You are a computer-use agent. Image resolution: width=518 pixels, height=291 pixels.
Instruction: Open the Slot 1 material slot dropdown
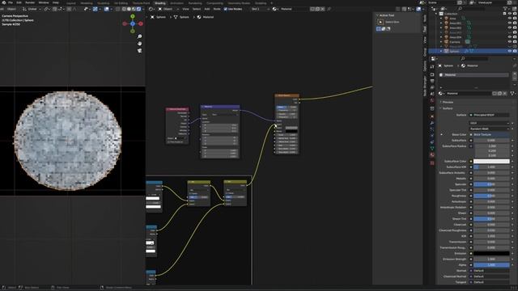click(261, 9)
